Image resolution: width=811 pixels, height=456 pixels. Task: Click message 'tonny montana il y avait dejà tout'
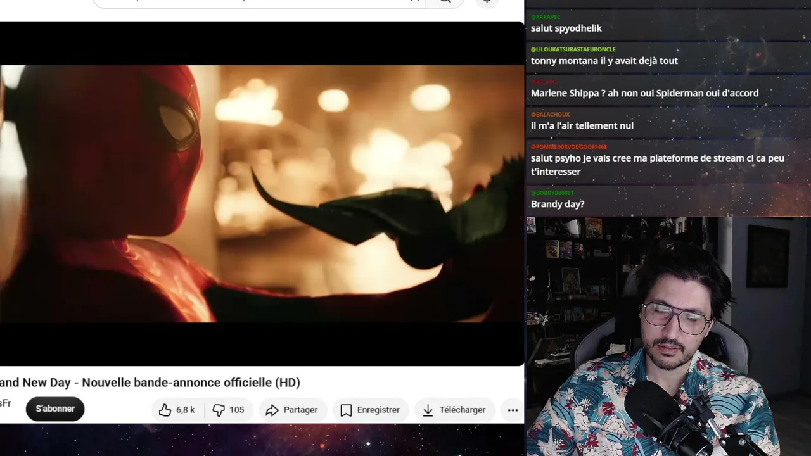[604, 61]
